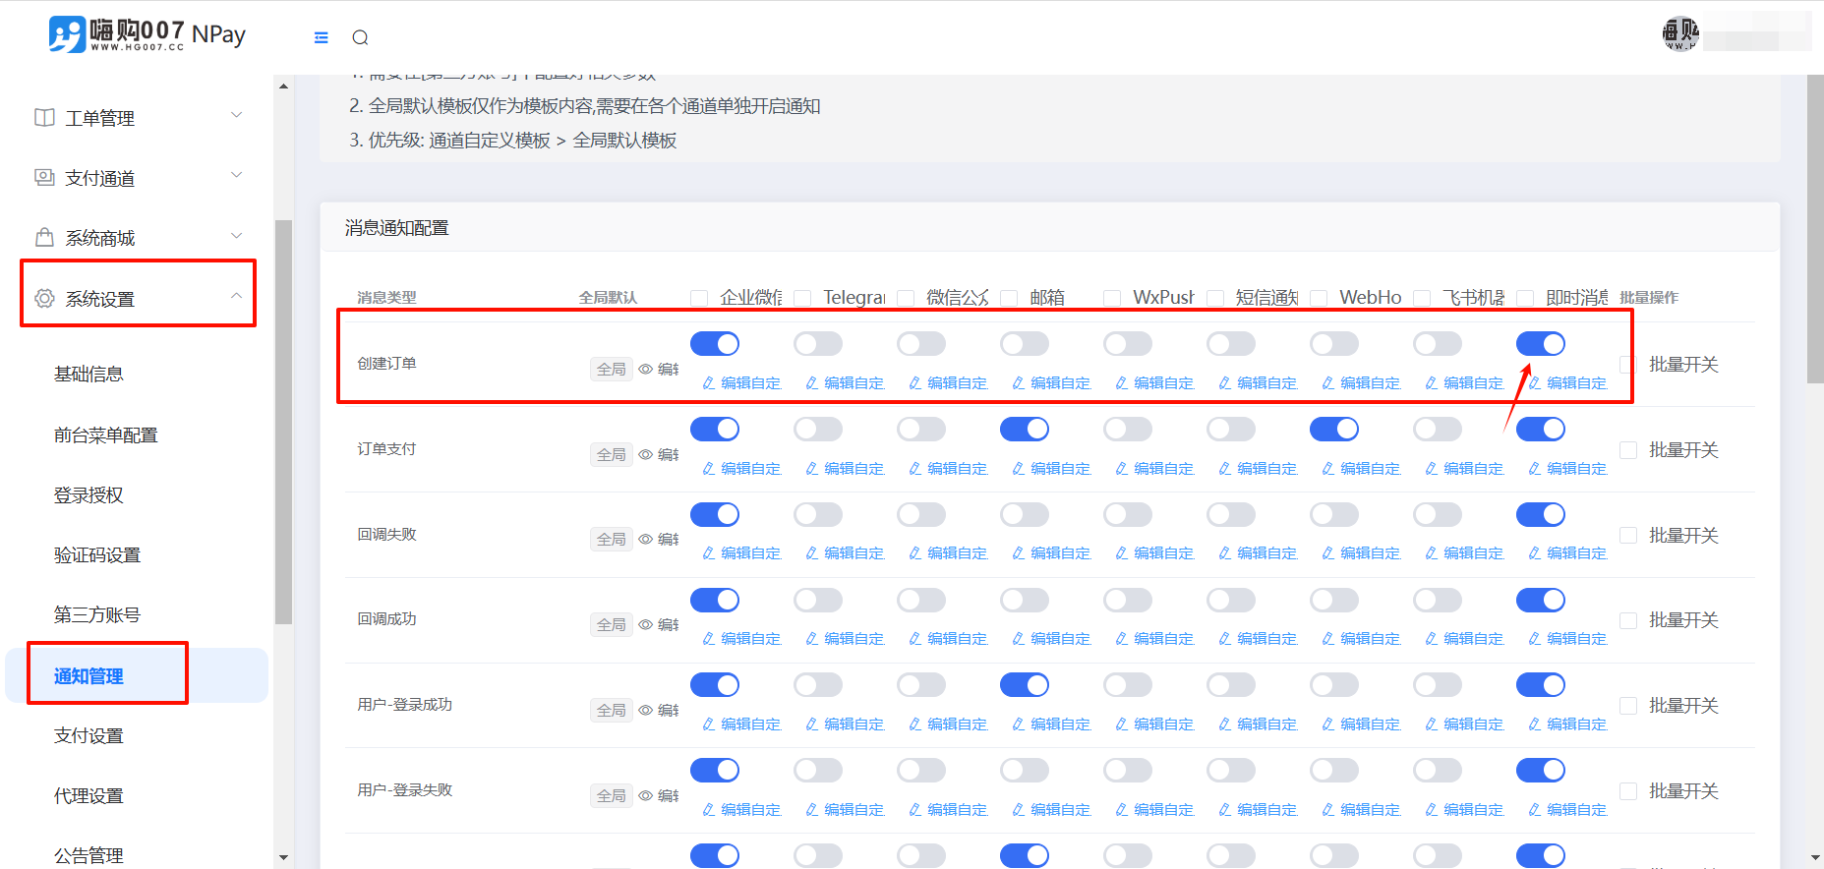Click the sidebar scroll down arrow
This screenshot has width=1824, height=869.
pyautogui.click(x=283, y=858)
